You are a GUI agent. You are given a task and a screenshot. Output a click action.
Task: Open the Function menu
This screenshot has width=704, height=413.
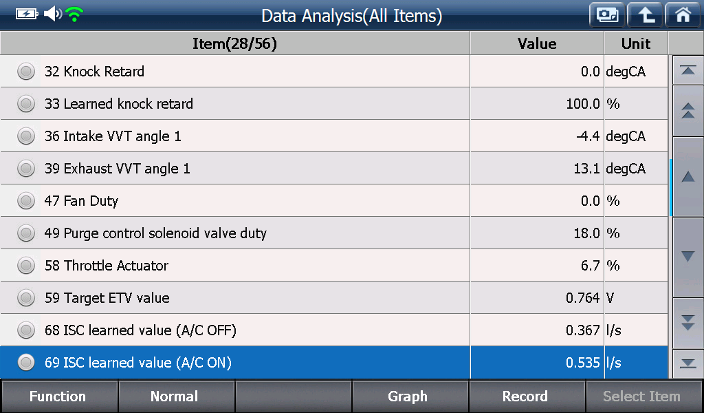click(59, 396)
